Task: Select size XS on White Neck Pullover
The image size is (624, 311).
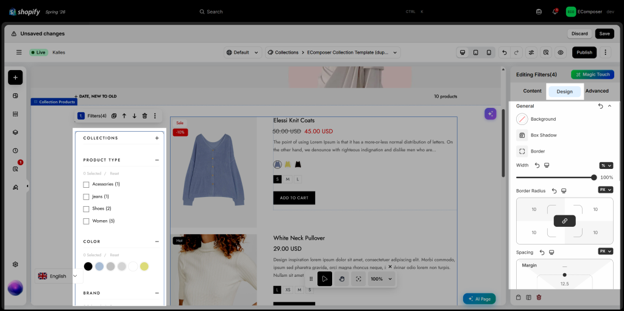Action: [288, 290]
